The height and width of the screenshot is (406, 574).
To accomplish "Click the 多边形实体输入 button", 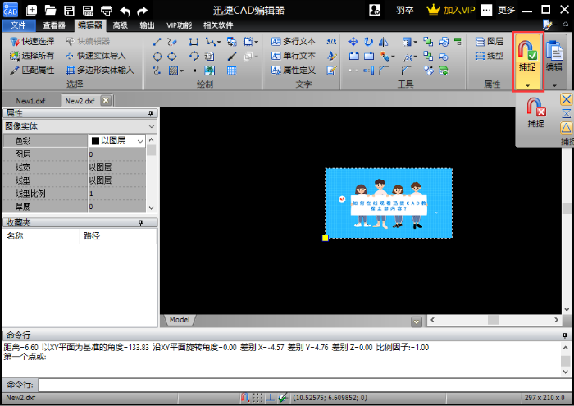I will (100, 70).
